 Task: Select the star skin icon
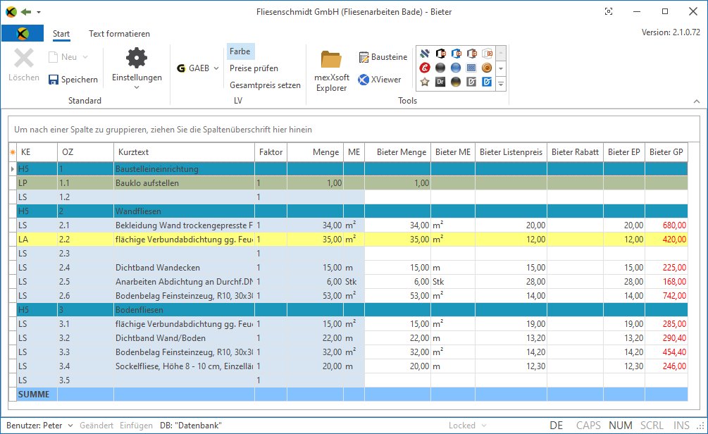[x=424, y=82]
